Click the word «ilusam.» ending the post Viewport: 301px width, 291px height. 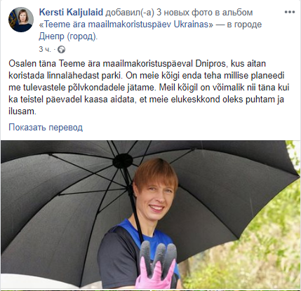tap(22, 111)
